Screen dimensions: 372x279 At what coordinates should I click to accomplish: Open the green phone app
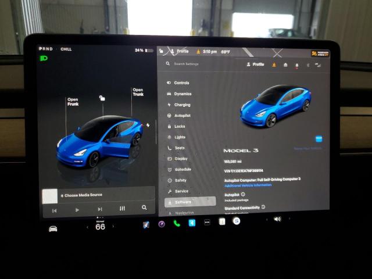(x=177, y=223)
